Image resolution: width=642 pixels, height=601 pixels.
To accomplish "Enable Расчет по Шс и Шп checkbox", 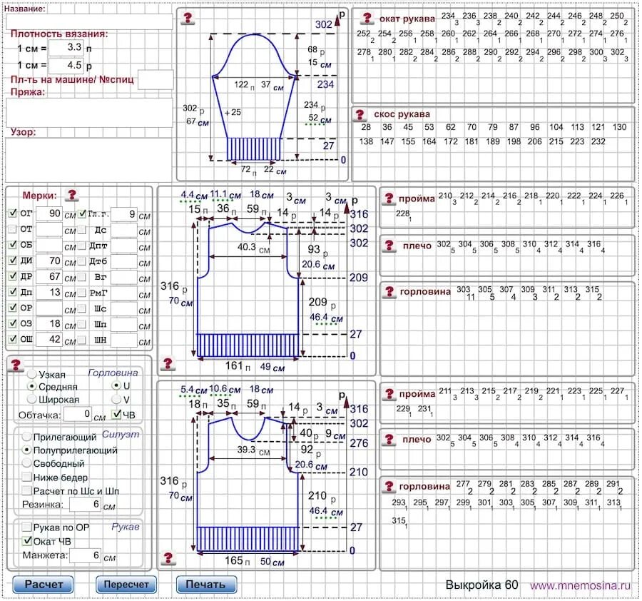I will pyautogui.click(x=27, y=490).
